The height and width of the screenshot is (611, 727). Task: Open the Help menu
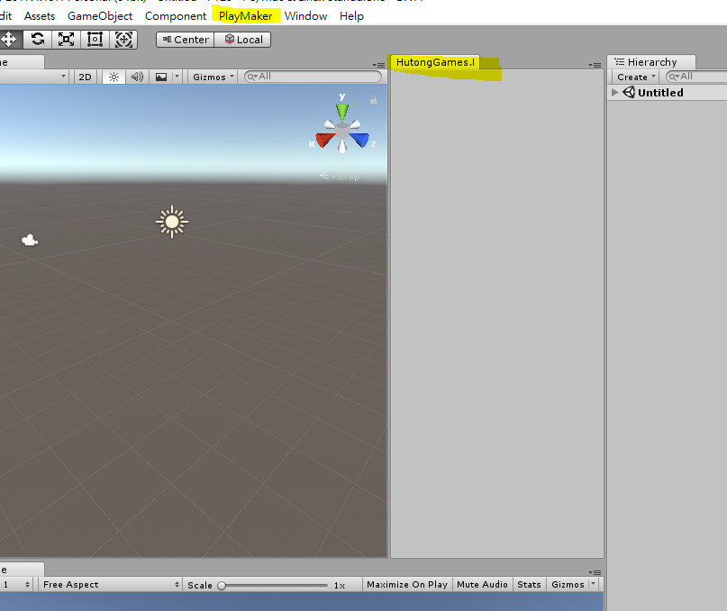pyautogui.click(x=351, y=16)
